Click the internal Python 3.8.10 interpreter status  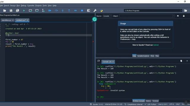[114, 104]
